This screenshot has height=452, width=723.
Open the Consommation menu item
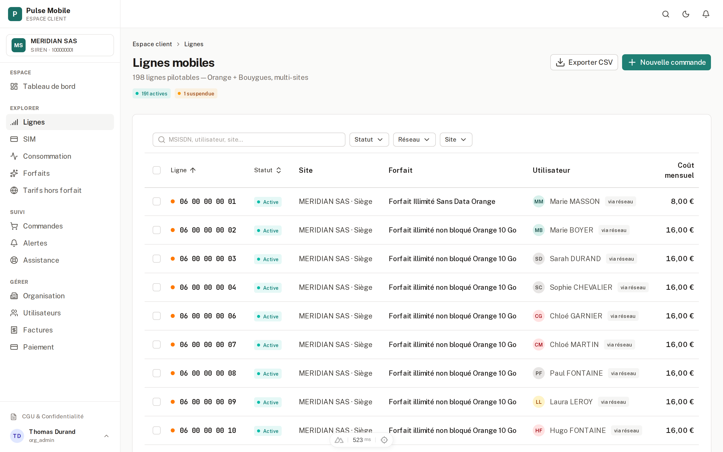coord(60,156)
